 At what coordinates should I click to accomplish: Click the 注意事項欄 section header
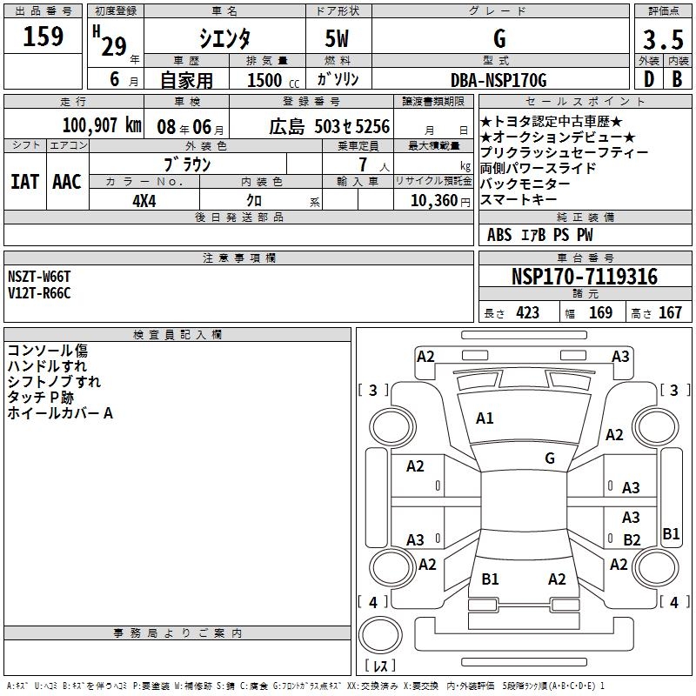(x=238, y=258)
